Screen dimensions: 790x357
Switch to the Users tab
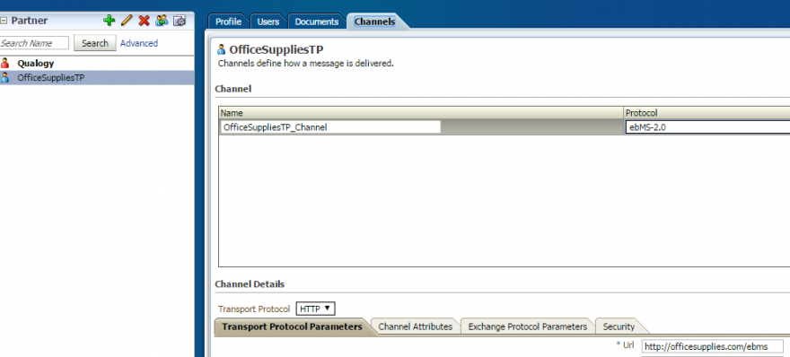coord(268,22)
